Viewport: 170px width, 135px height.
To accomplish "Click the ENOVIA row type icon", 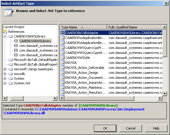I will pos(63,63).
